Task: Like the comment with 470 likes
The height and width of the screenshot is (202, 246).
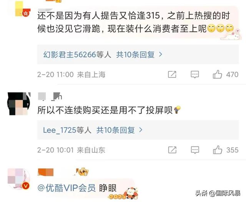Action: [x=217, y=74]
